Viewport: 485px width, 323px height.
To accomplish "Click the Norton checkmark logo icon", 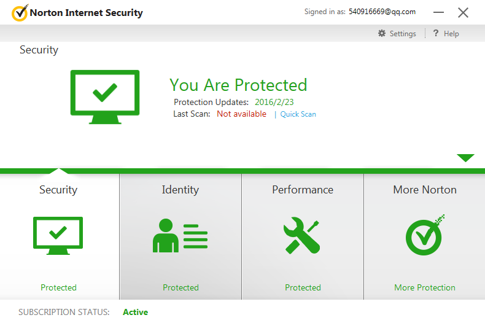I will tap(20, 13).
